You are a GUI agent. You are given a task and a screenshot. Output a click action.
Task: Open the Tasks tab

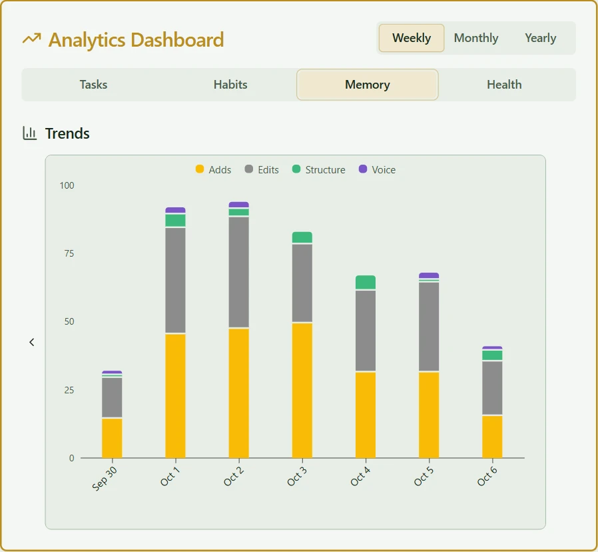(x=93, y=85)
